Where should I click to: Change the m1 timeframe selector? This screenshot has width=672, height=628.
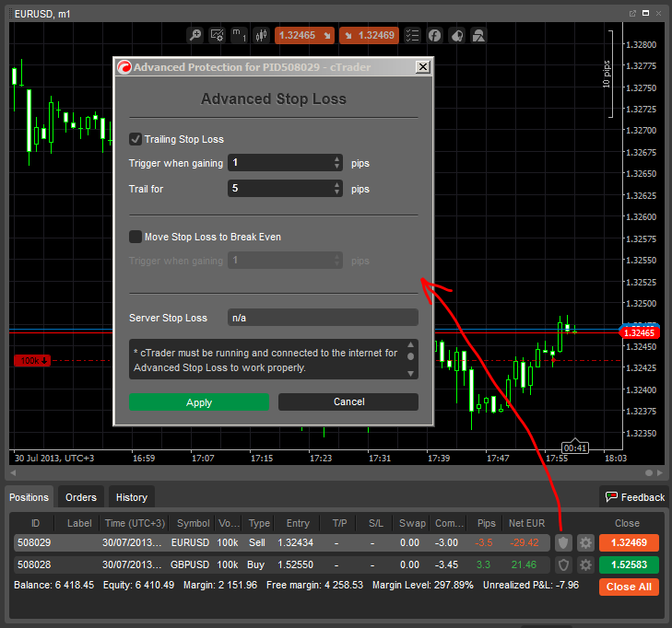[x=239, y=35]
